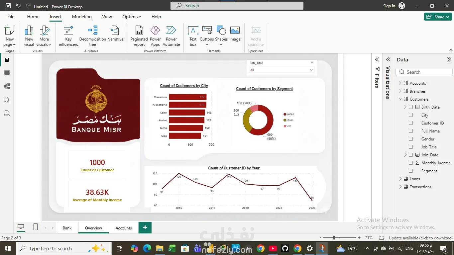The width and height of the screenshot is (454, 255).
Task: Open Model view in left sidebar
Action: (7, 86)
